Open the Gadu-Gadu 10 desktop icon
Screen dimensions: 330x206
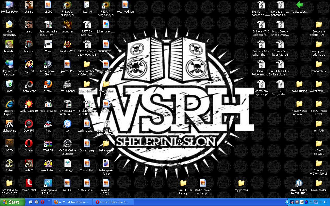click(x=29, y=104)
